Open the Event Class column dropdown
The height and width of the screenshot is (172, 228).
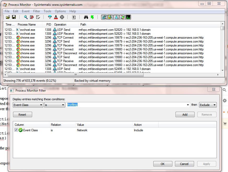[28, 105]
